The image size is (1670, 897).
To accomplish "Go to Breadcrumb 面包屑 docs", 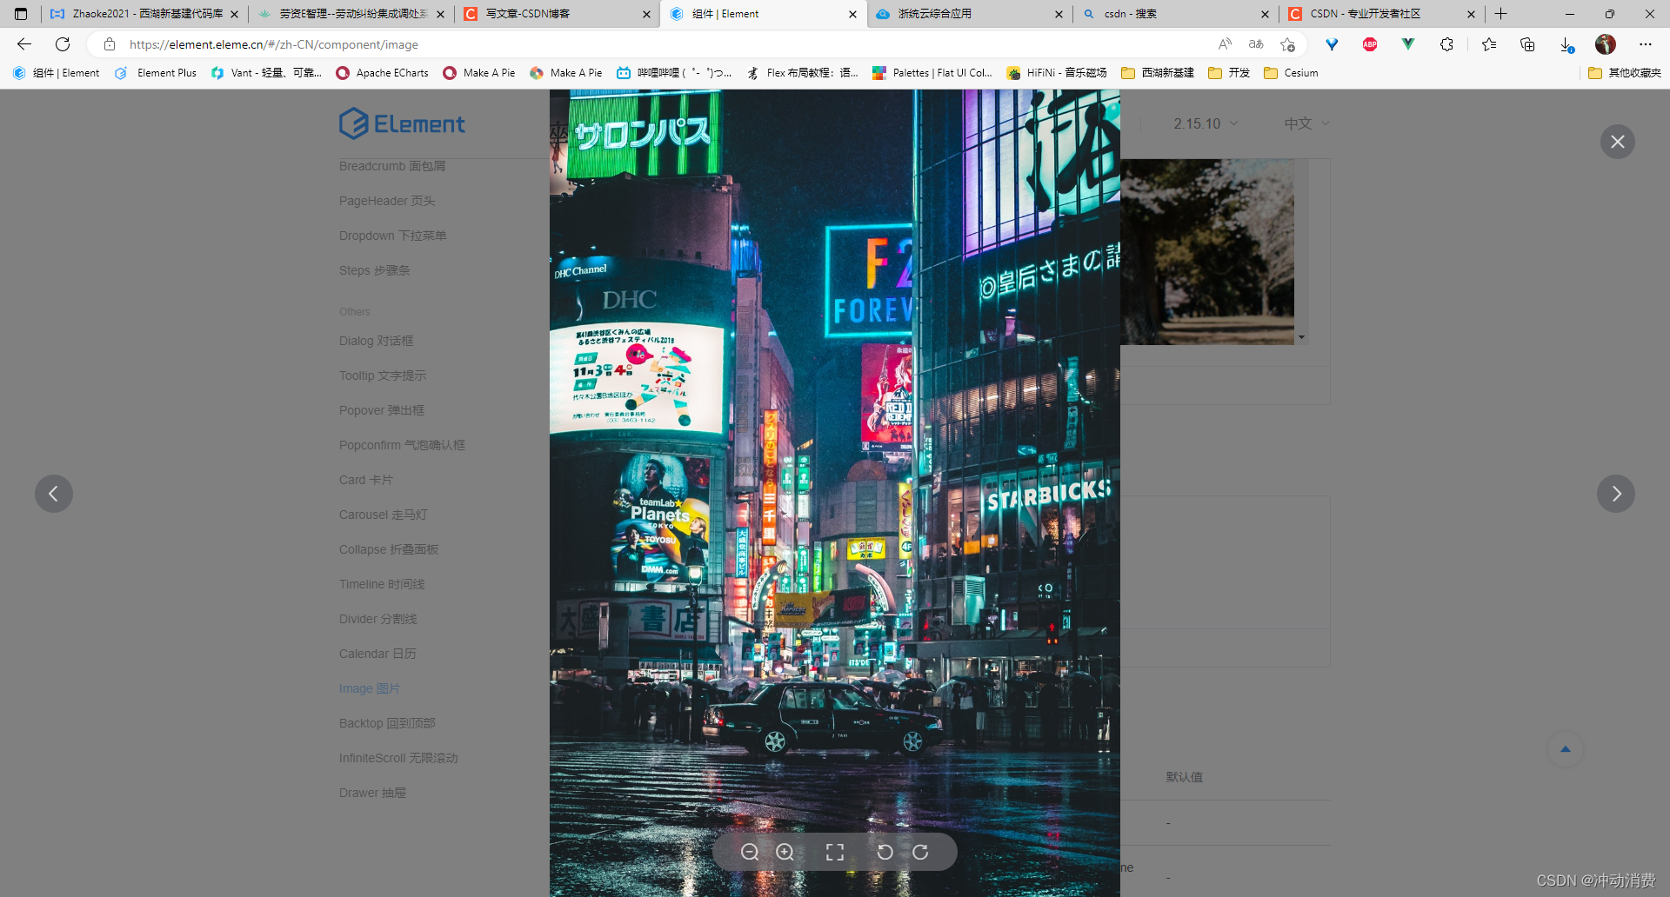I will point(392,166).
